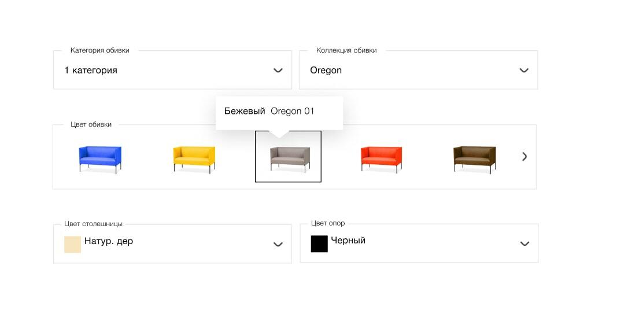The height and width of the screenshot is (310, 617).
Task: Expand the Коллекция обивки dropdown
Action: (418, 70)
